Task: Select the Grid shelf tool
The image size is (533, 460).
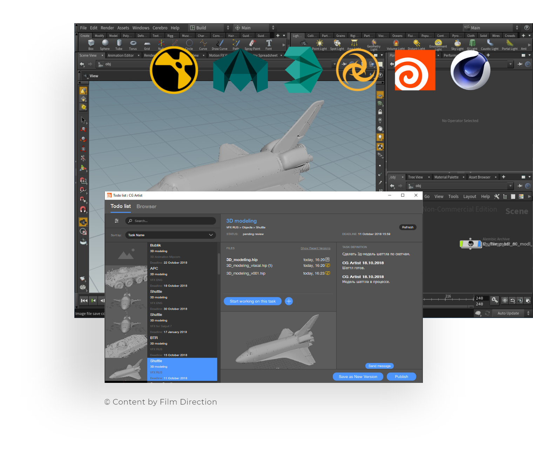Action: tap(147, 45)
